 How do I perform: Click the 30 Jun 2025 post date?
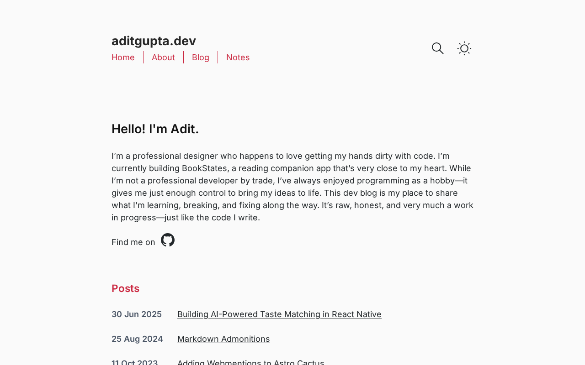(x=137, y=314)
